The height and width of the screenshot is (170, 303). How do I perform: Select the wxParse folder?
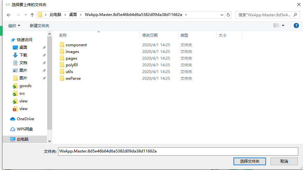pos(73,78)
